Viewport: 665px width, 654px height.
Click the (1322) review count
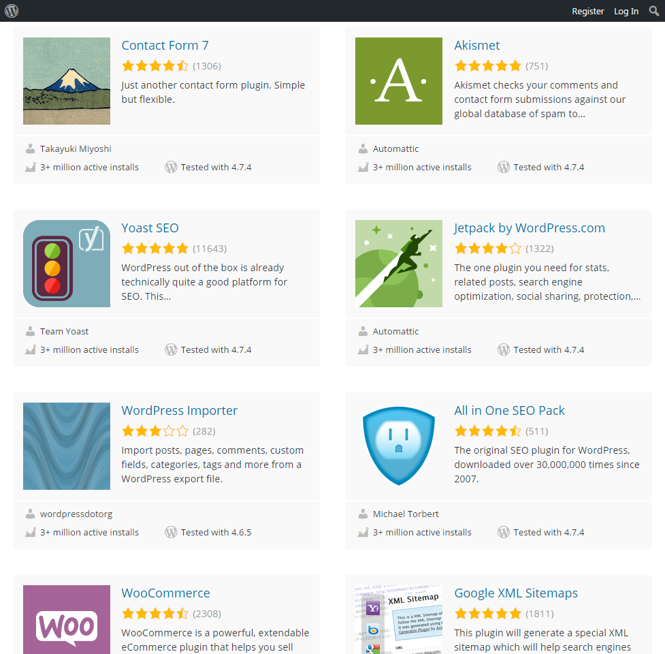[x=540, y=249]
